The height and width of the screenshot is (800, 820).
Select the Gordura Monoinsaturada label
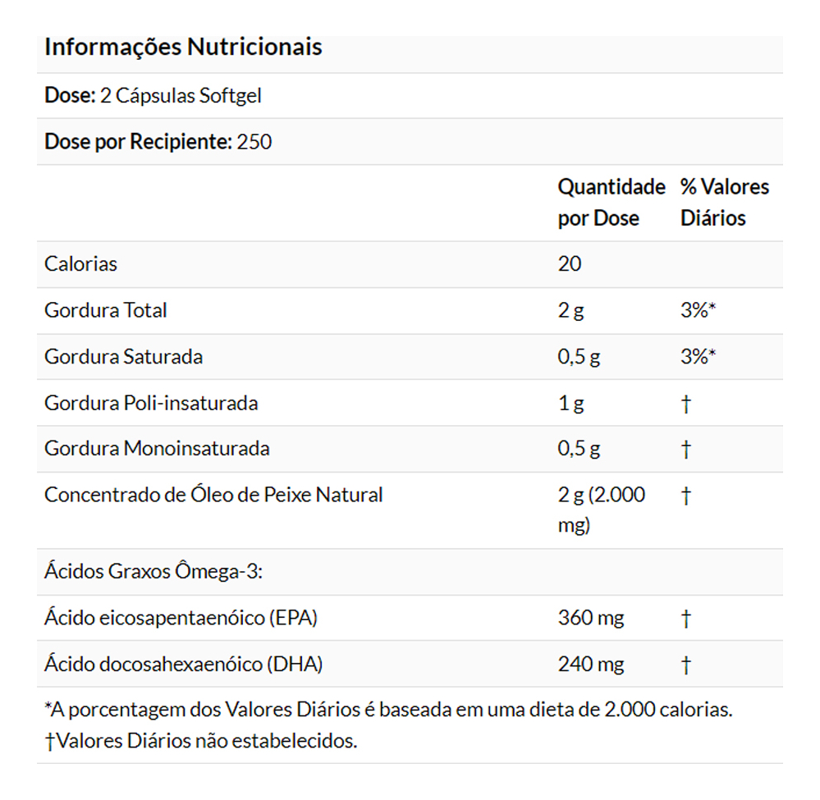click(157, 449)
